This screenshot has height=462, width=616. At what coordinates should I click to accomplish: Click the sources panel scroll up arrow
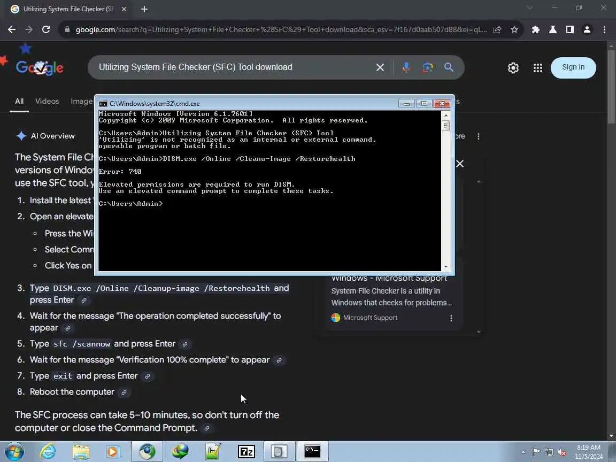coord(479,182)
